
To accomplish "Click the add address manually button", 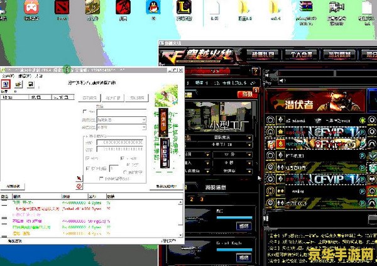I will point(166,186).
